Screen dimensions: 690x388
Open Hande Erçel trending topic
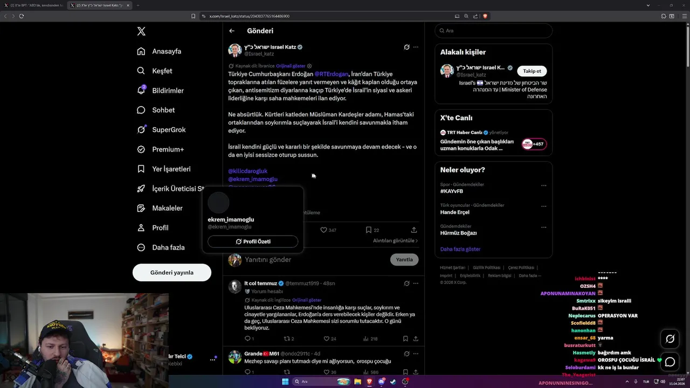[x=454, y=212]
